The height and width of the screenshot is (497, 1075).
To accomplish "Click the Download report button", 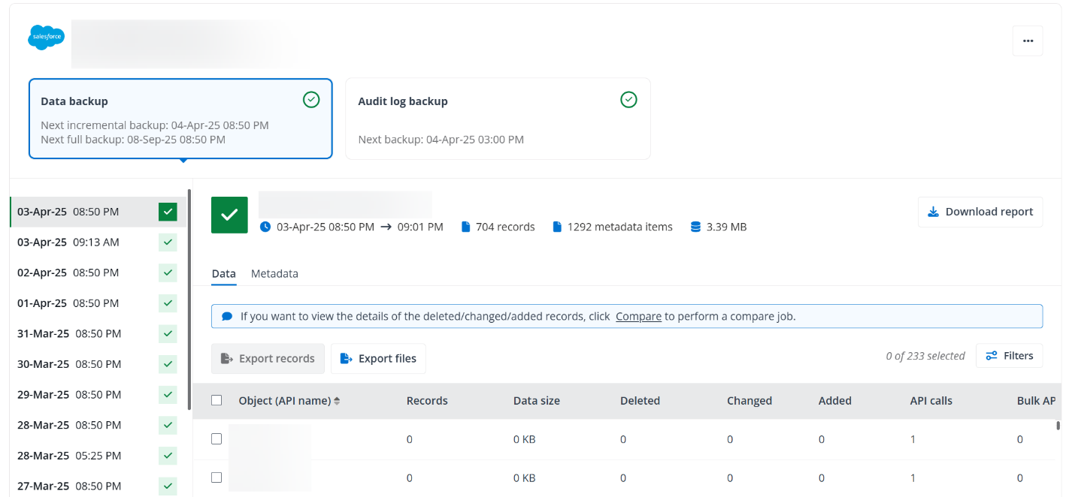I will [980, 212].
